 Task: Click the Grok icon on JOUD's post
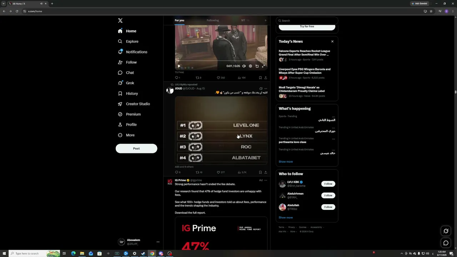261,89
